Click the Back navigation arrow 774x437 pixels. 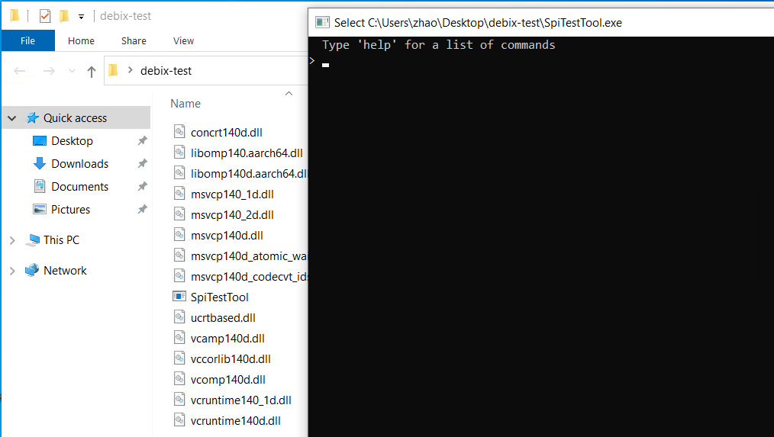(20, 71)
